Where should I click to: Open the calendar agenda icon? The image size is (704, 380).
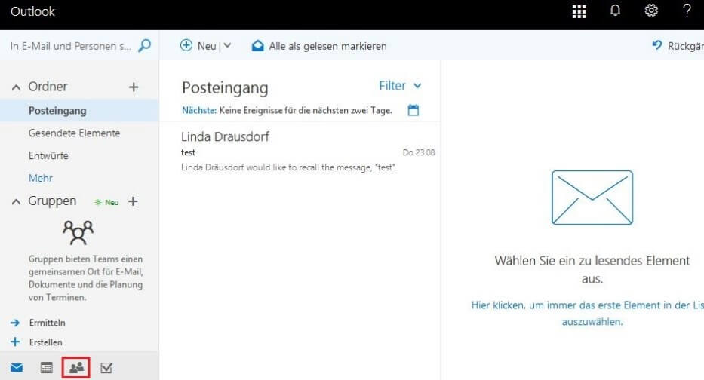coord(413,110)
